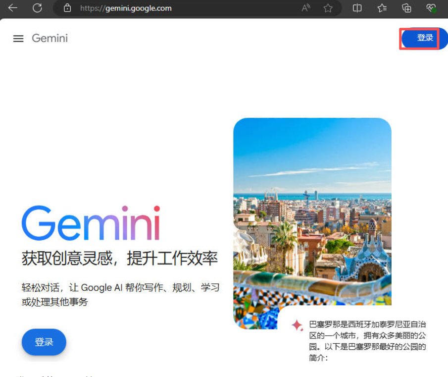Click the text 园。以下是巴塞罗那最好的公园的
This screenshot has height=377, width=448.
[x=367, y=347]
